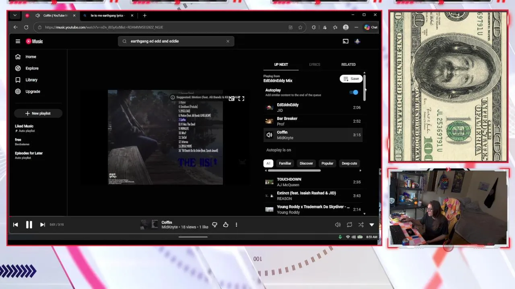Click the YouTube Music logo
This screenshot has height=289, width=515.
[35, 41]
